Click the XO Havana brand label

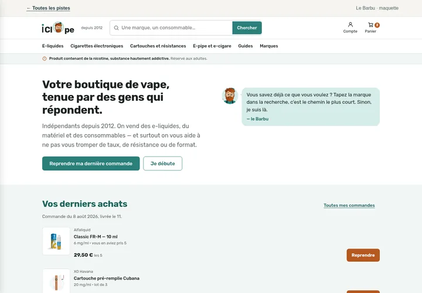pyautogui.click(x=83, y=271)
